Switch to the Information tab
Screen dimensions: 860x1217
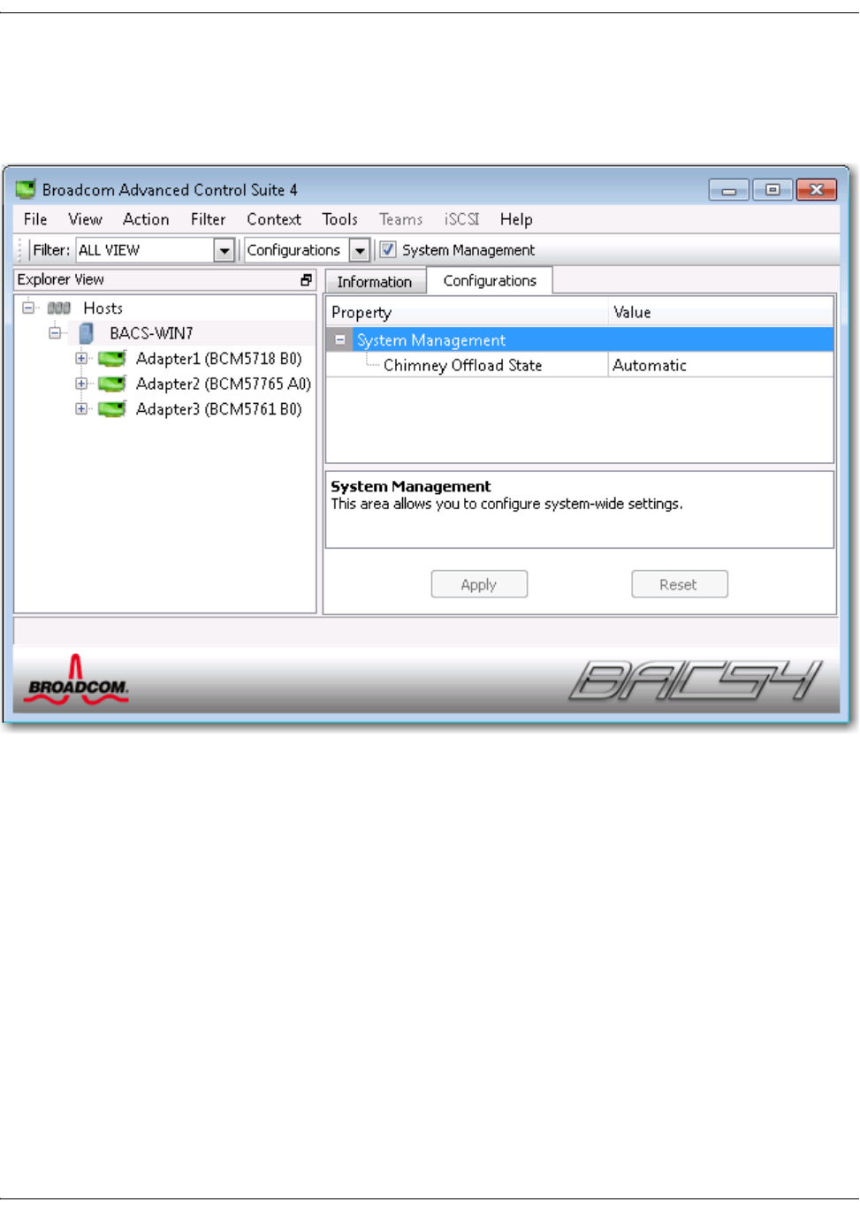tap(375, 282)
